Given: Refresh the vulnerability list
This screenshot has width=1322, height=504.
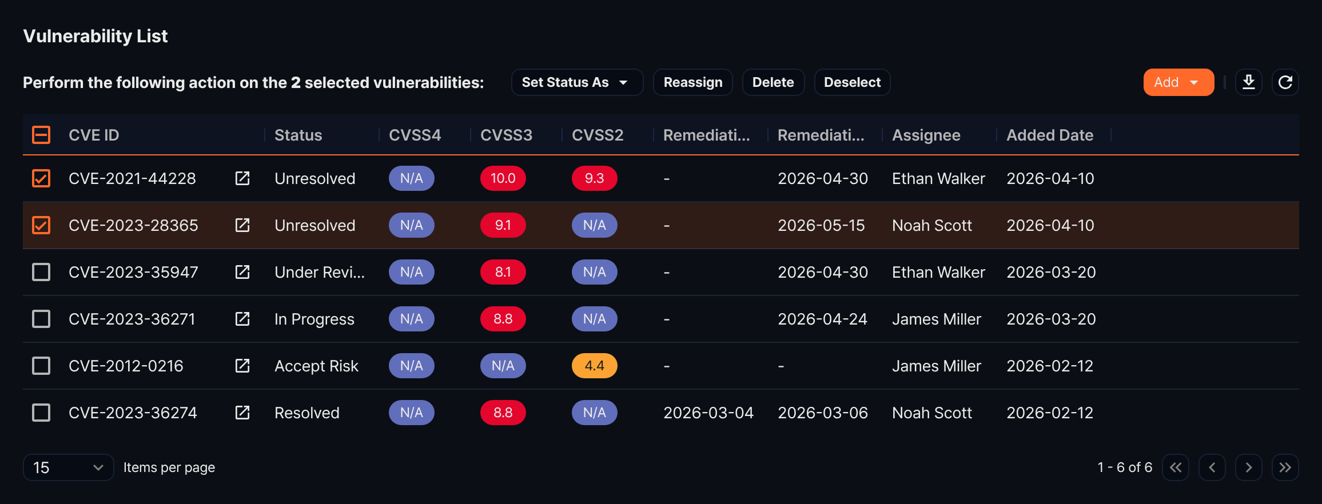Looking at the screenshot, I should coord(1285,82).
